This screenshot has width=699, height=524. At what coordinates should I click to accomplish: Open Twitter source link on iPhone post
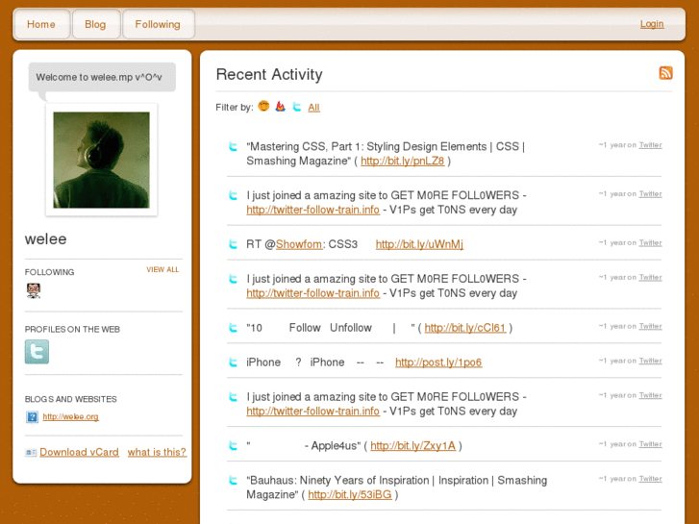pos(650,361)
